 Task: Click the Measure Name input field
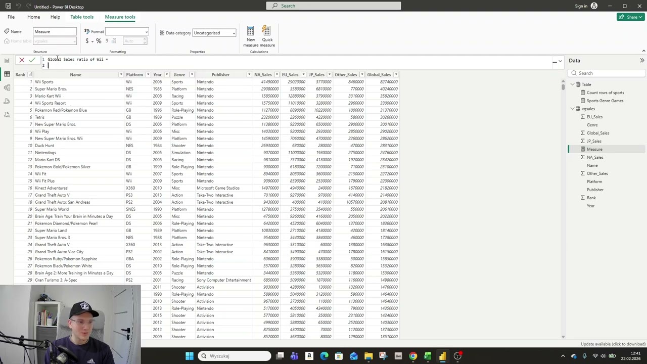tap(55, 31)
